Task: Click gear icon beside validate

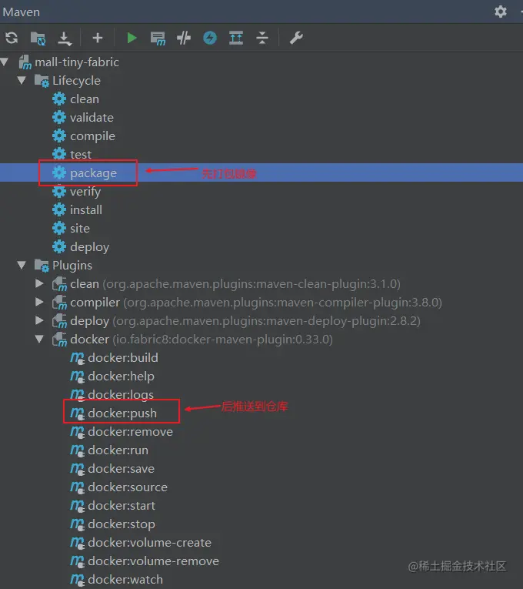Action: coord(59,118)
